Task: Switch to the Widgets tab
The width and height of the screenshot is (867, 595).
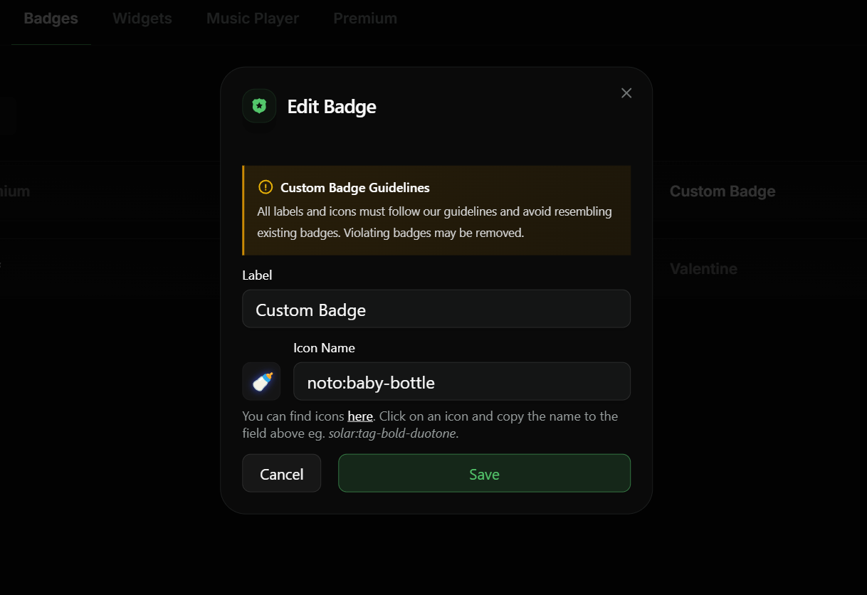Action: click(x=142, y=19)
